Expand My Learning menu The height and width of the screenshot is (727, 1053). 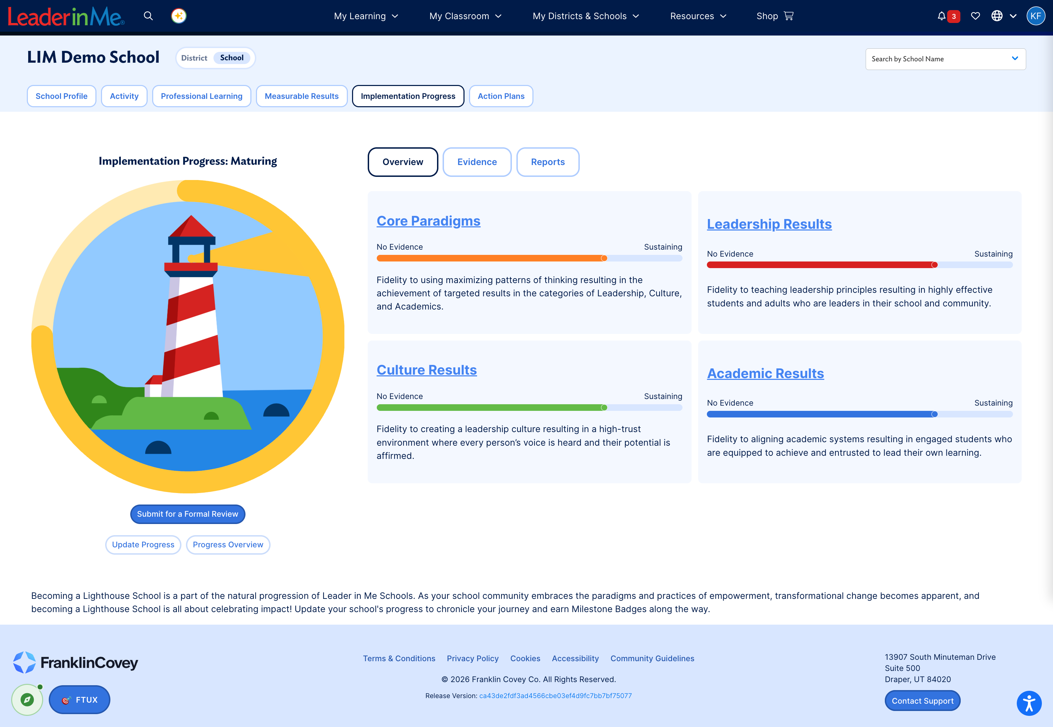coord(366,16)
